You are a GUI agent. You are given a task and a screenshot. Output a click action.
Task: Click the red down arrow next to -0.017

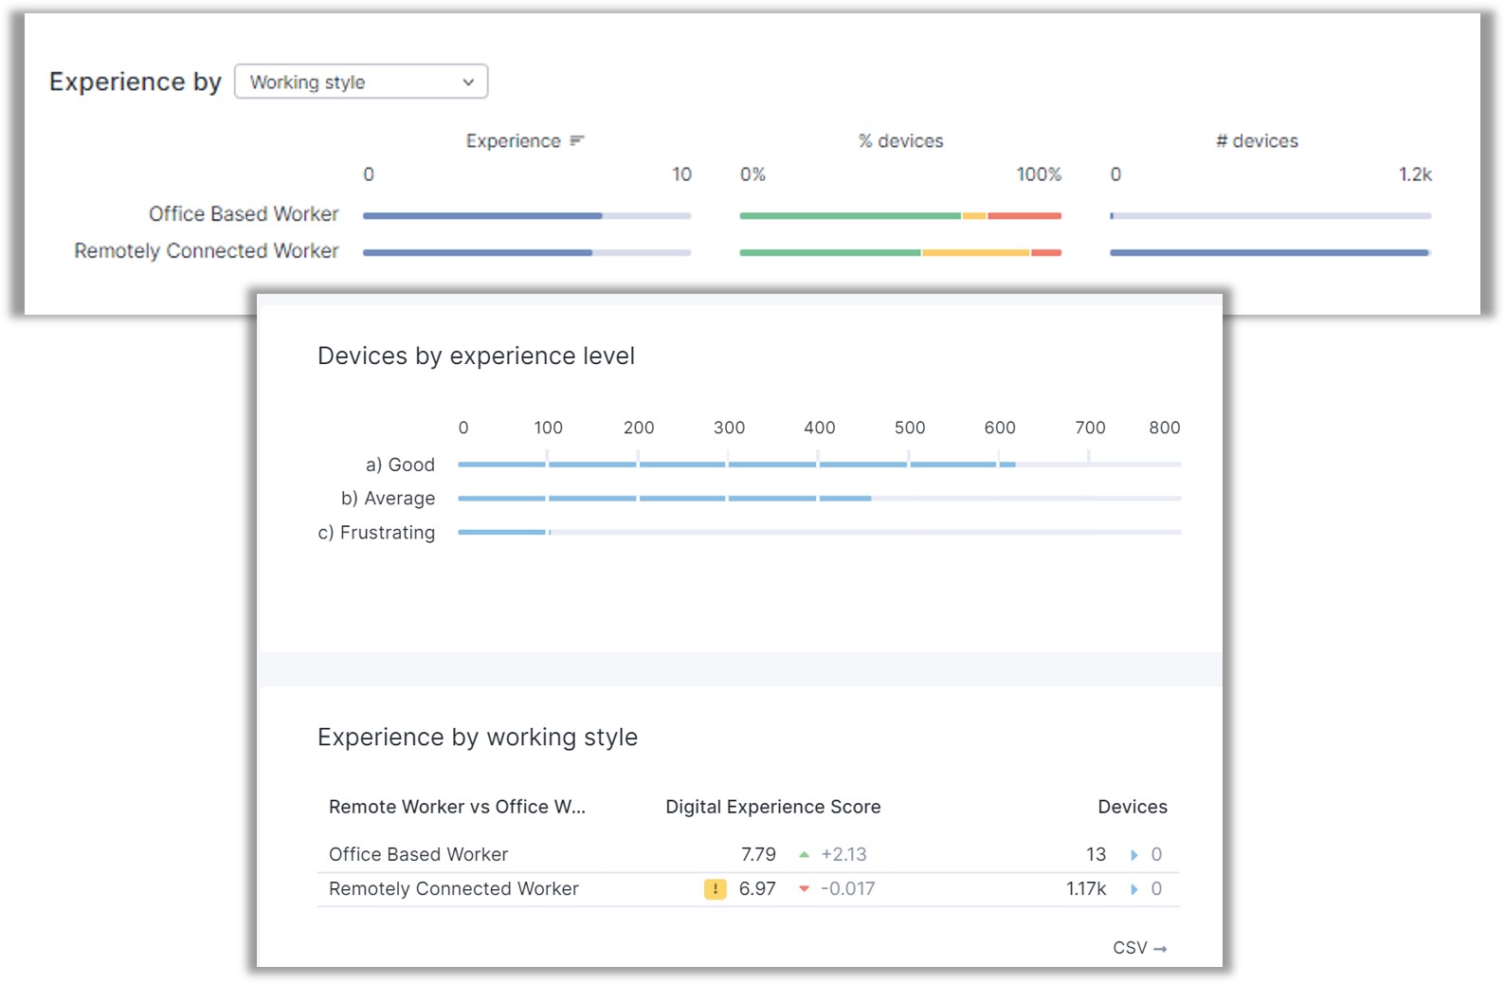coord(804,889)
